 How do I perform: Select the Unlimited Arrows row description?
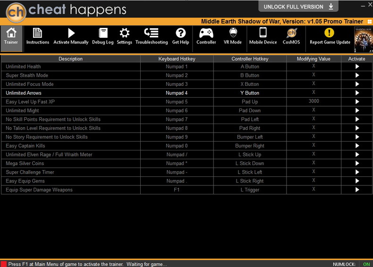click(x=24, y=93)
